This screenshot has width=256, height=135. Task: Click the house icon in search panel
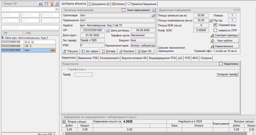click(x=57, y=4)
